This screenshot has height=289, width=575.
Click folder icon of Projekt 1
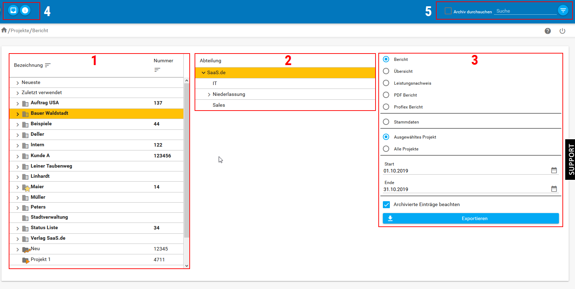click(26, 260)
